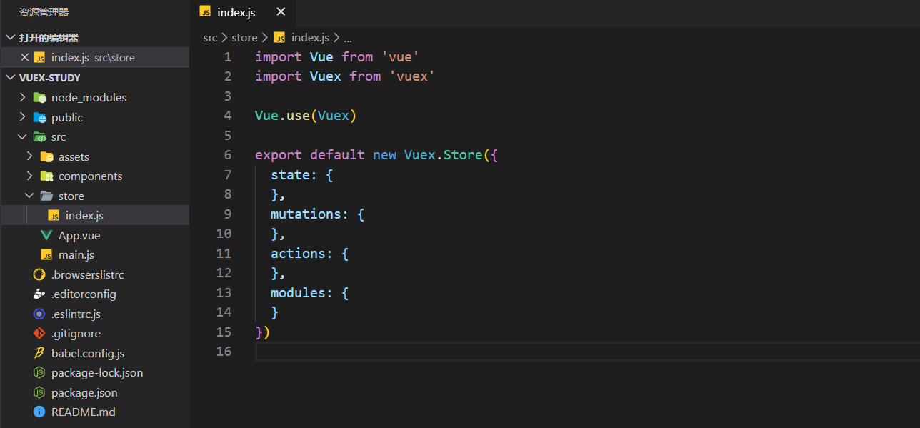
Task: Click the babel.config.js Babel icon
Action: (39, 353)
